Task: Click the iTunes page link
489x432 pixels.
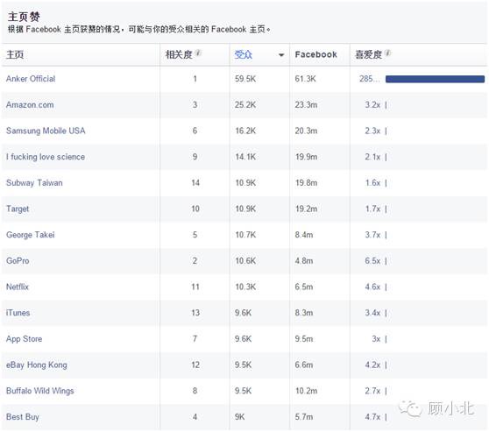Action: pos(18,313)
